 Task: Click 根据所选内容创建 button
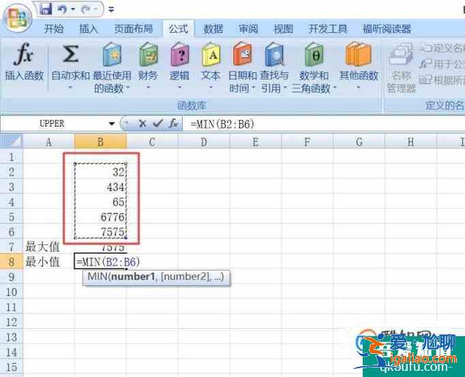pyautogui.click(x=442, y=80)
